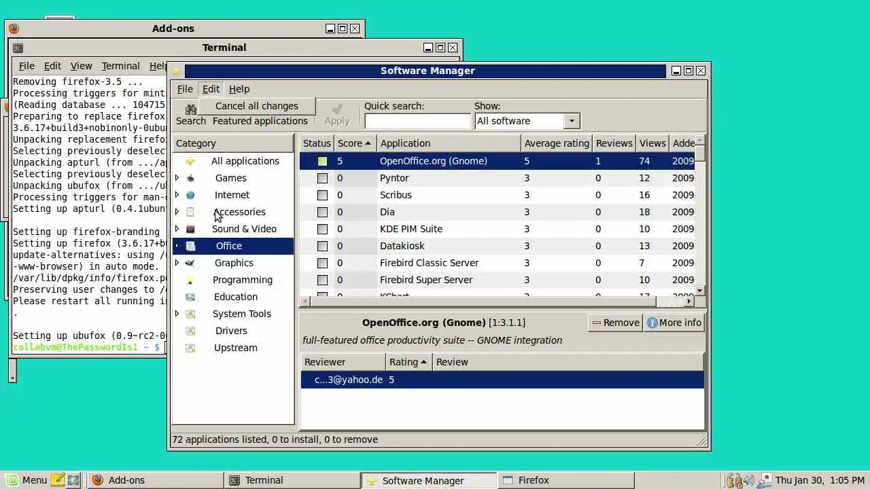Viewport: 870px width, 489px height.
Task: Click the Quick search input field
Action: [417, 121]
